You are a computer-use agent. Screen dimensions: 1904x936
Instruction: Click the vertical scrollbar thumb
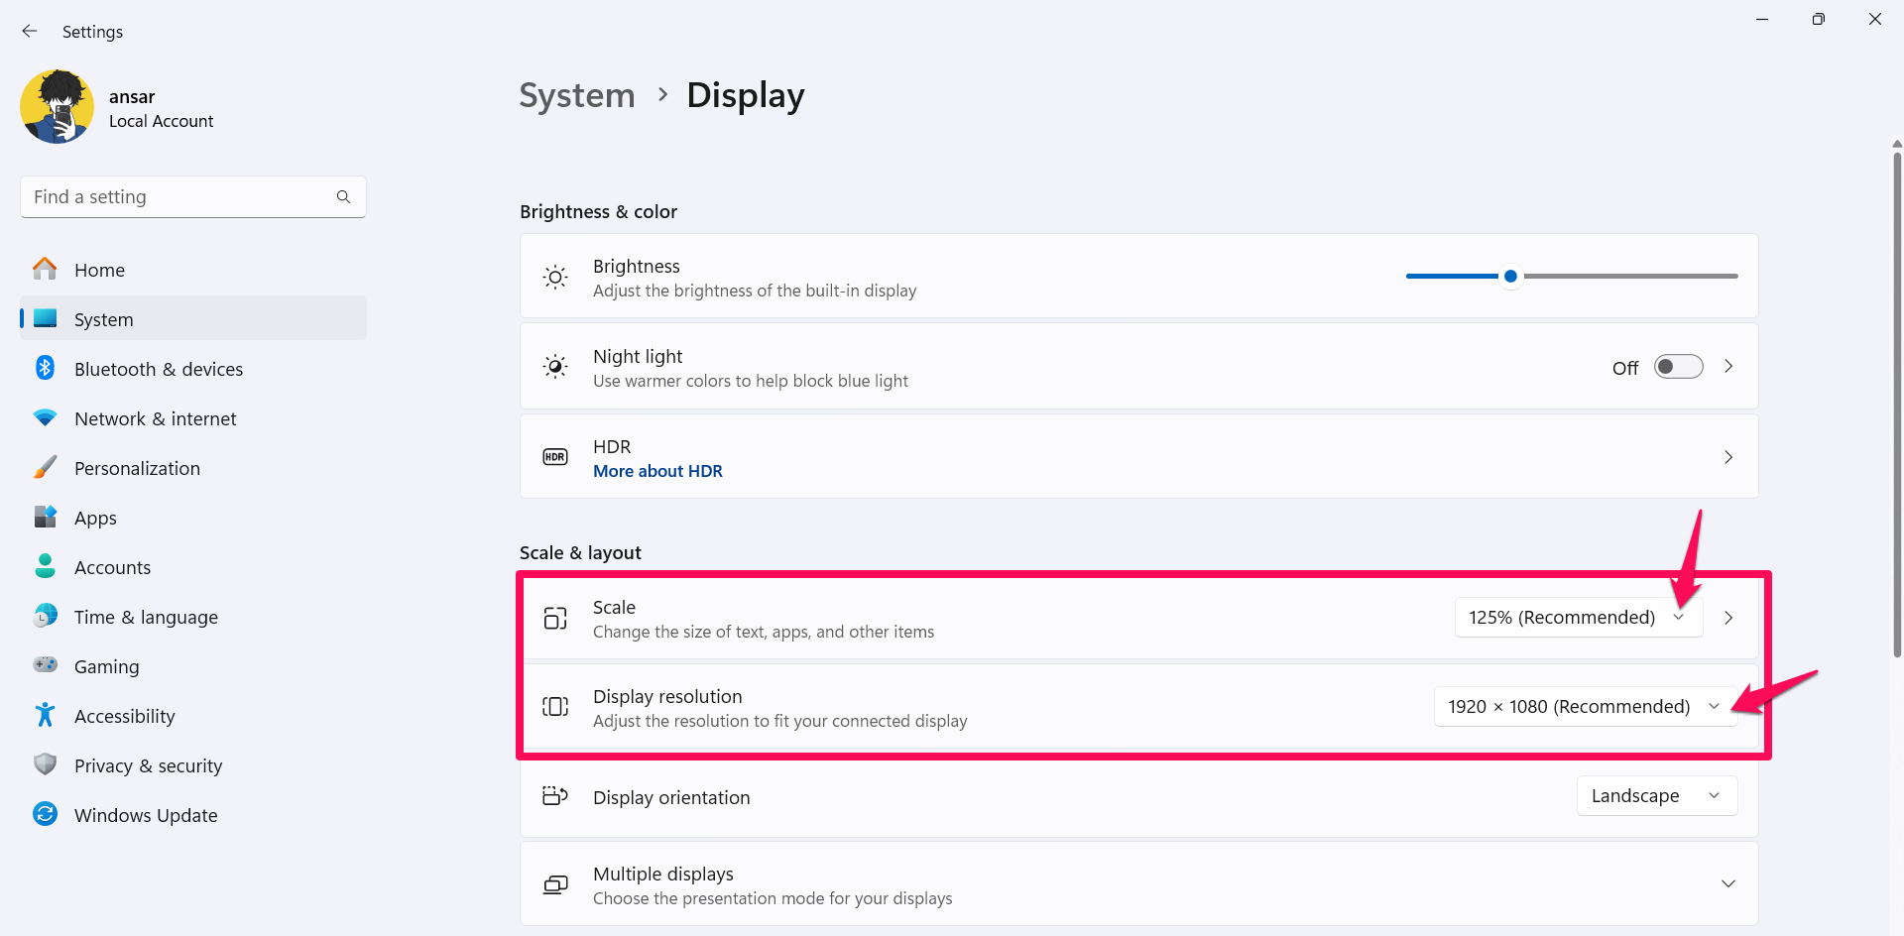point(1897,405)
